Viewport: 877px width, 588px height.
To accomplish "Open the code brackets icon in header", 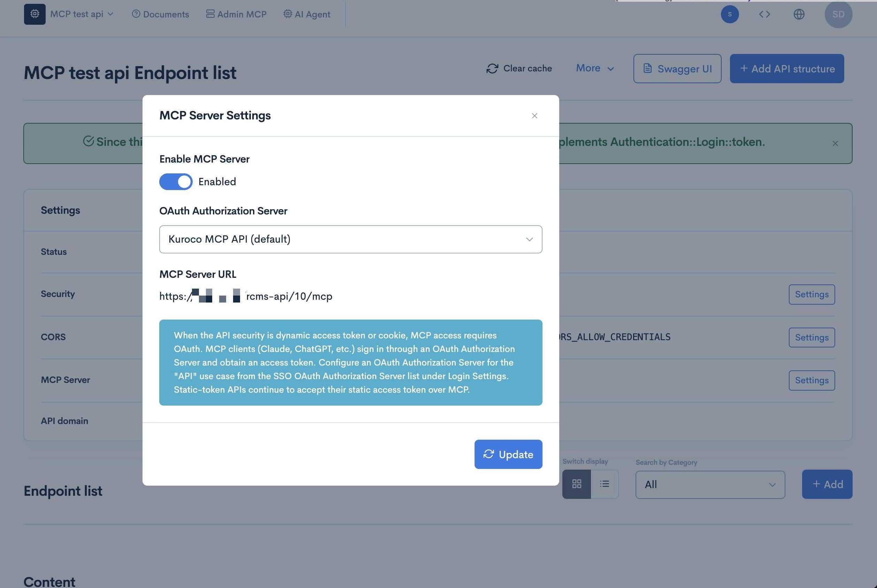I will 764,14.
